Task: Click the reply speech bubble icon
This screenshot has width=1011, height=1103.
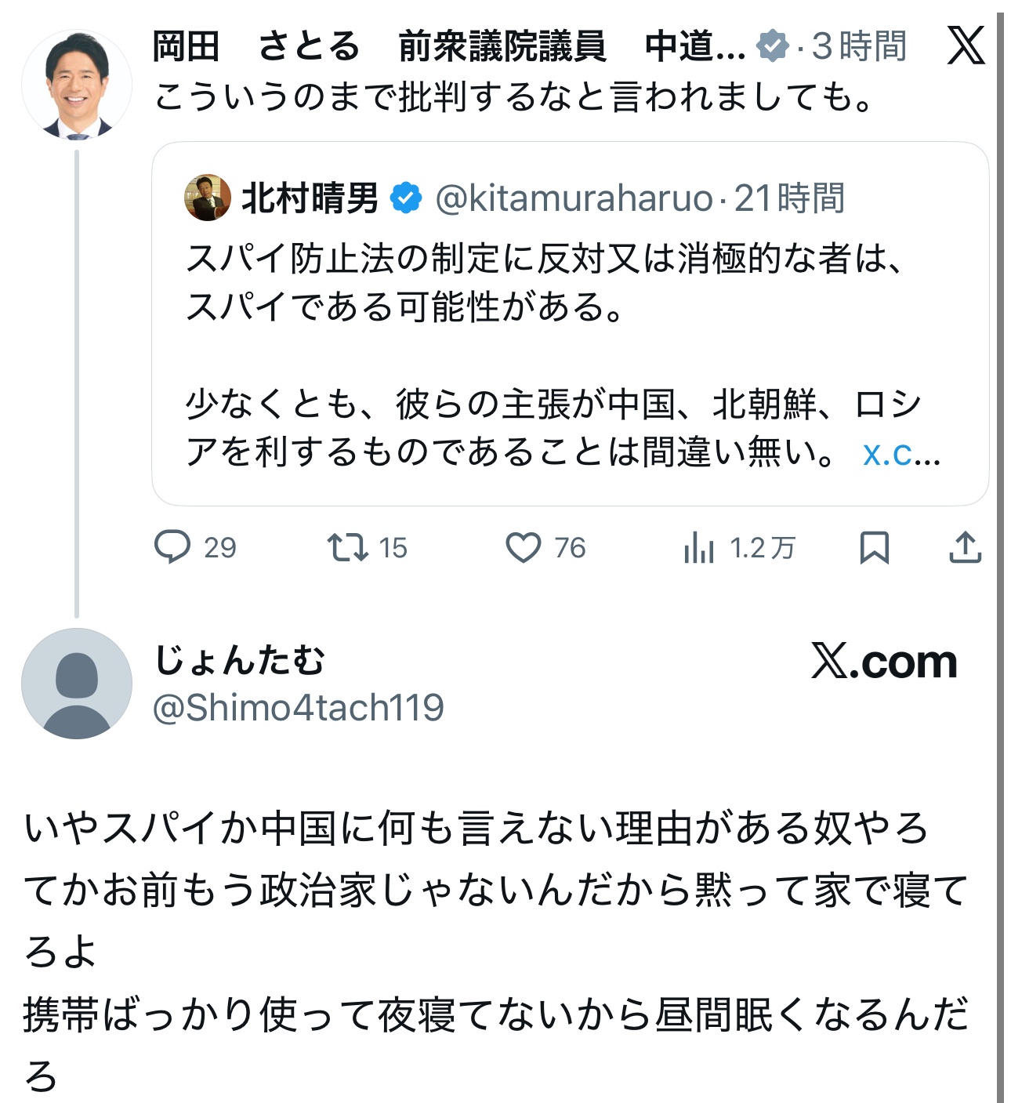Action: coord(172,547)
